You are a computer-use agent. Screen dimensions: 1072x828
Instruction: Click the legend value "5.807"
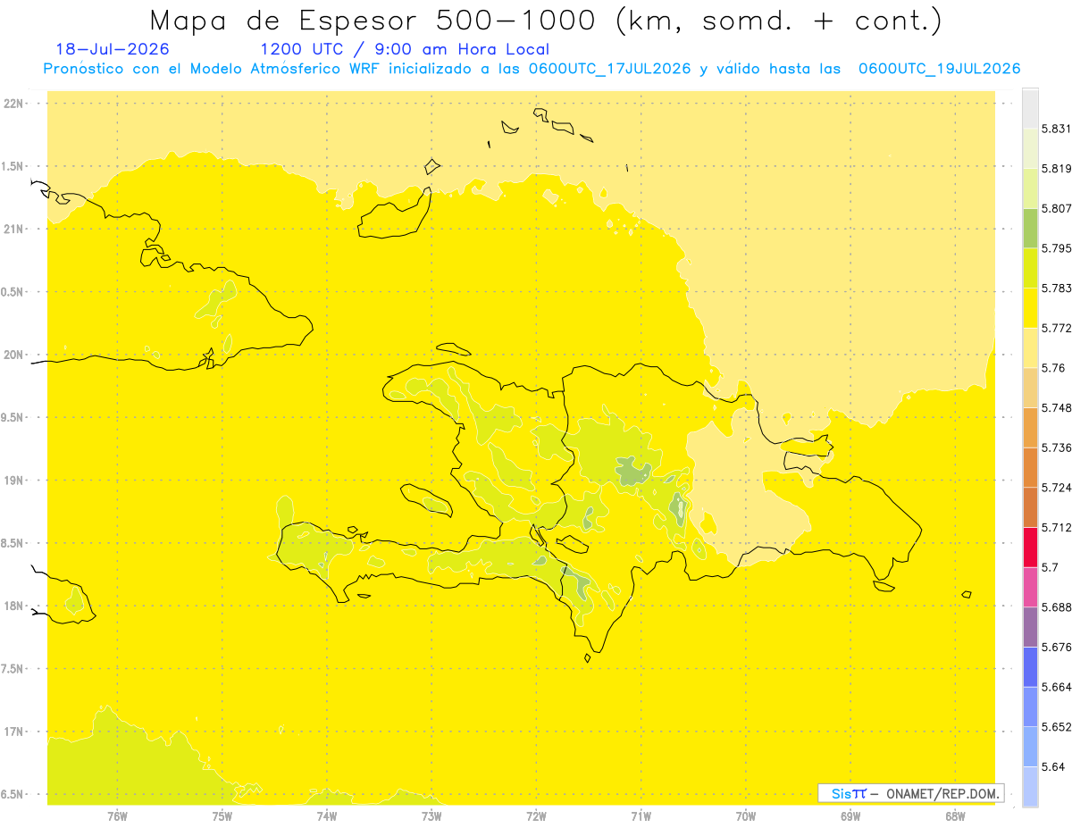(1056, 208)
